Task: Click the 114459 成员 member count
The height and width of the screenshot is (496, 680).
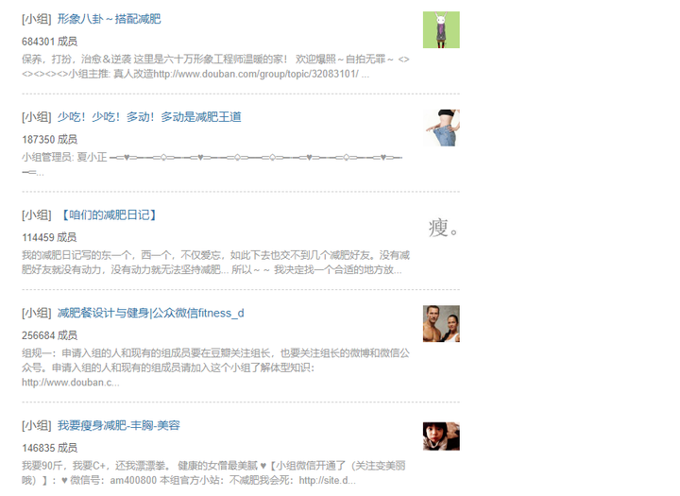Action: (49, 238)
